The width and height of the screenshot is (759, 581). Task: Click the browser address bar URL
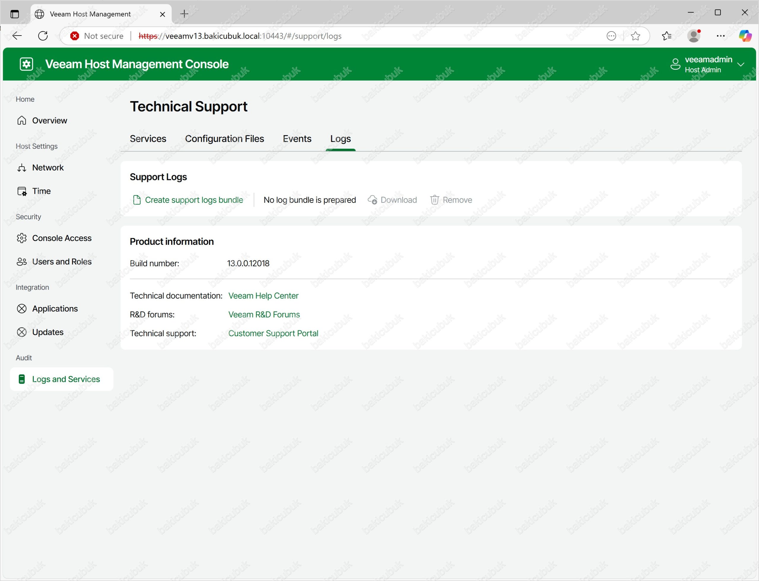(x=240, y=36)
